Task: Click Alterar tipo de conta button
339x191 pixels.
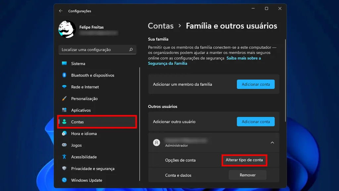Action: pos(244,160)
